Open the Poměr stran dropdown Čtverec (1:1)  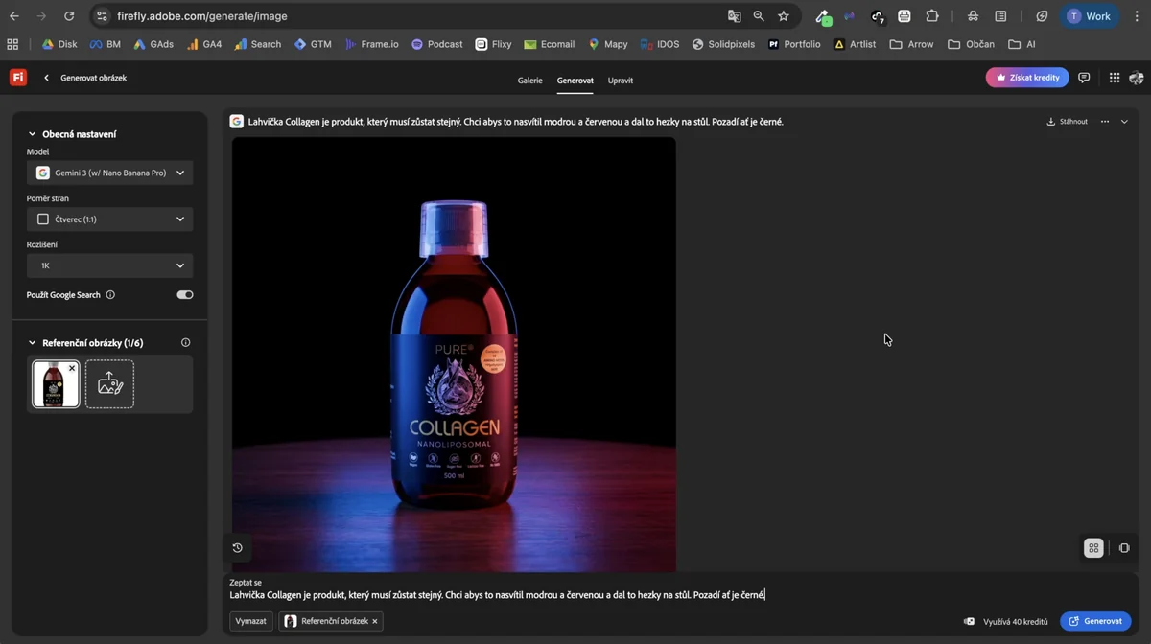click(109, 219)
